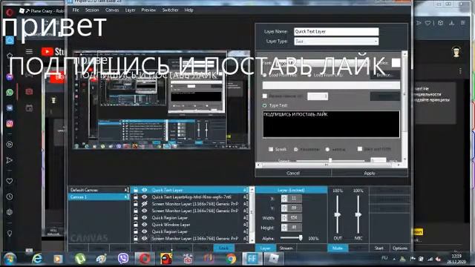Adjust the MIC volume slider
Image resolution: width=475 pixels, height=267 pixels.
point(358,214)
